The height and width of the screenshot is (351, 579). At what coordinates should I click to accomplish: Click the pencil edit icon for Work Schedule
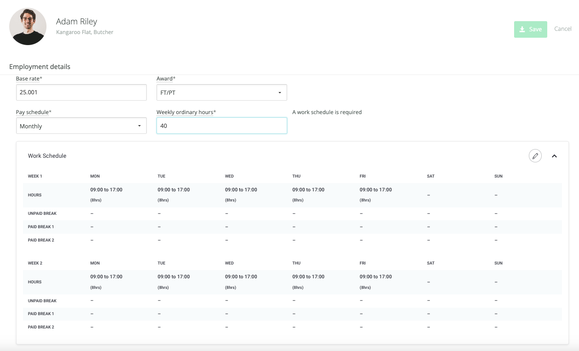tap(535, 156)
